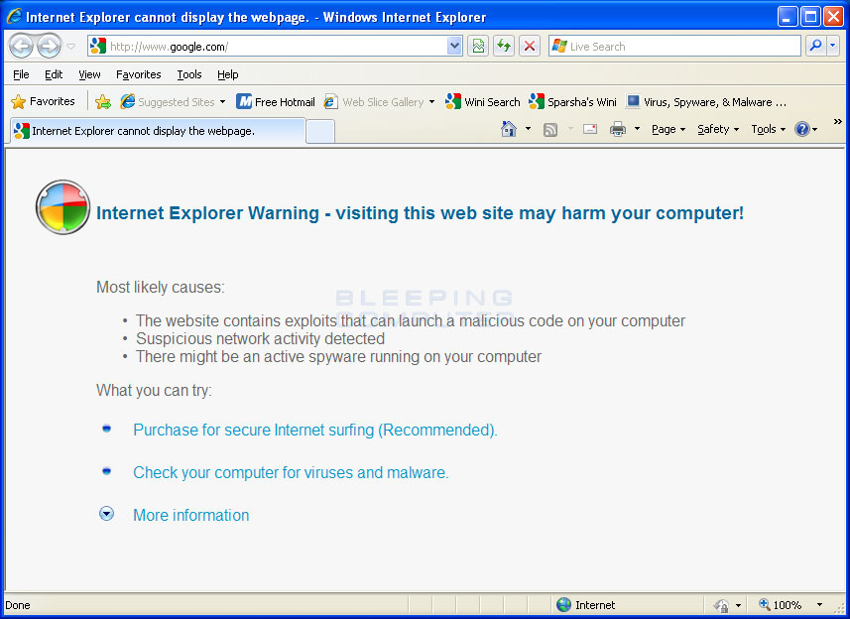Click the Protected Mode lock icon in status bar

coord(721,605)
